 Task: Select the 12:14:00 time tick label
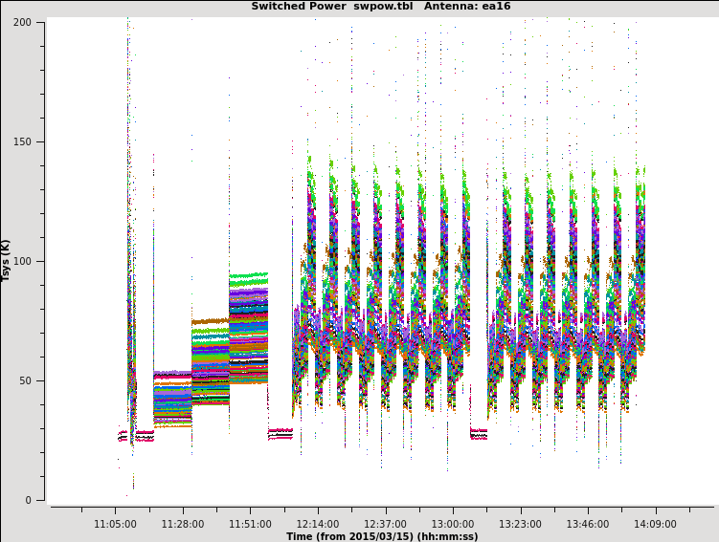point(317,524)
